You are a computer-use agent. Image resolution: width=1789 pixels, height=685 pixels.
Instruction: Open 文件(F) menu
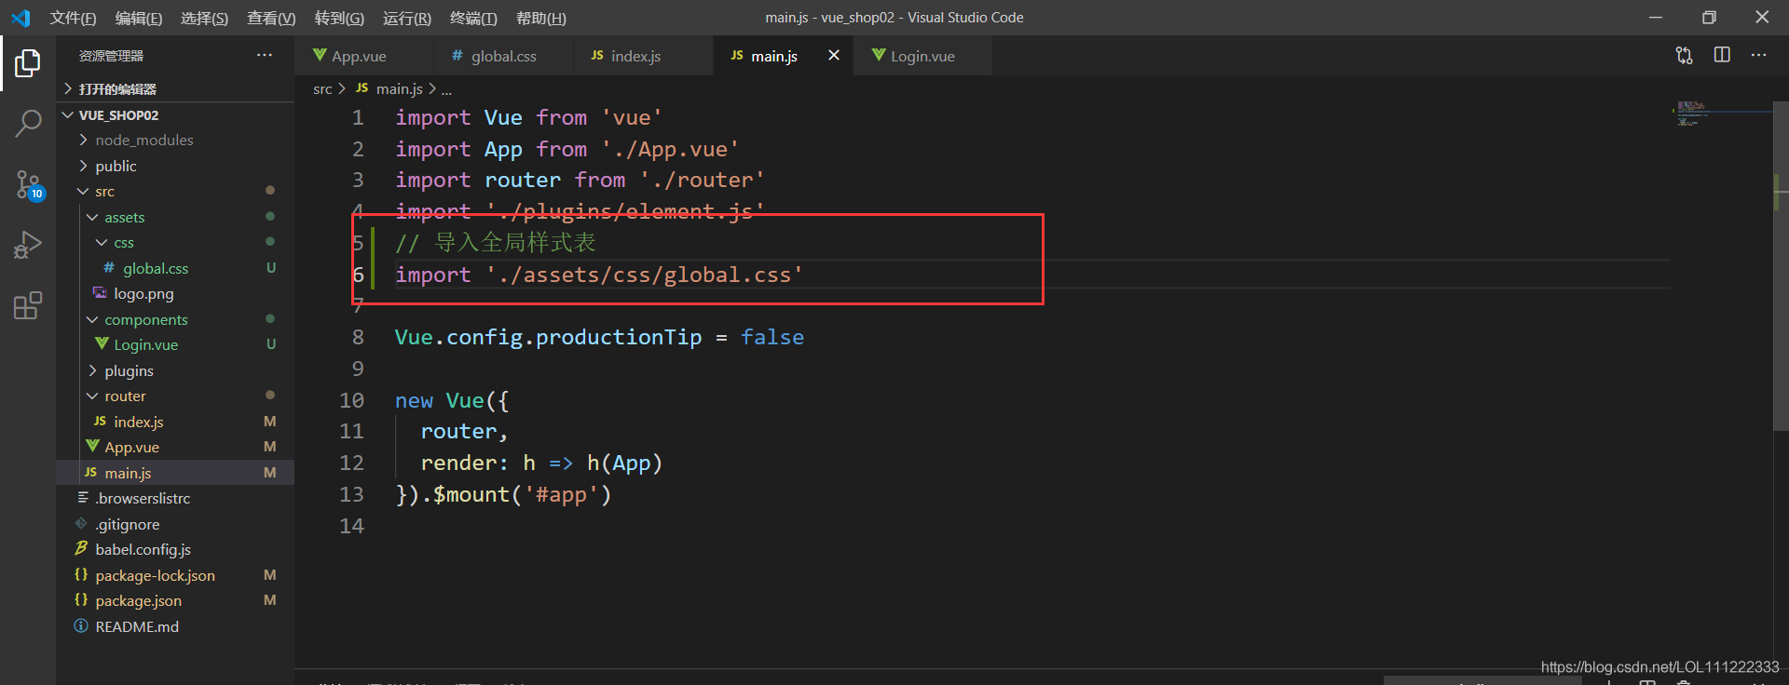(73, 18)
